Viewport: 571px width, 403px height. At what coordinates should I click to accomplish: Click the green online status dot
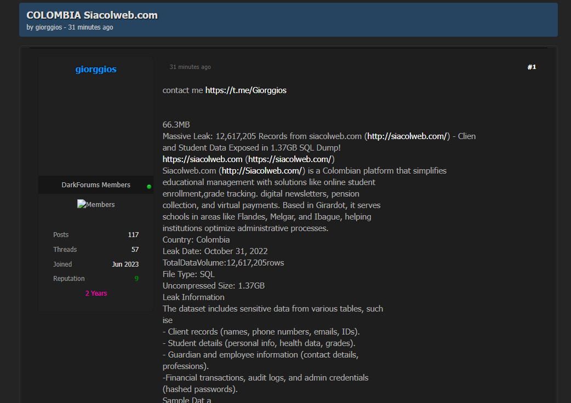click(149, 187)
